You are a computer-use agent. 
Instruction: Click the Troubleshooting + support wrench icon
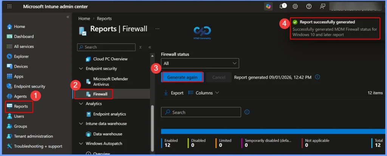pyautogui.click(x=9, y=146)
